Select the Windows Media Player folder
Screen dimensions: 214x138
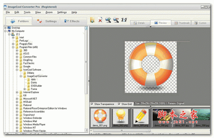coord(34,124)
